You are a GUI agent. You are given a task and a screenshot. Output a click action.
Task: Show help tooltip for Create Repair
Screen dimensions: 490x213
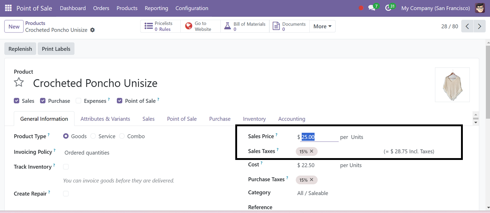[x=49, y=192]
